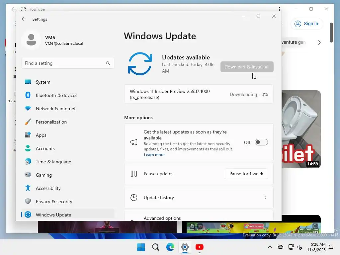Screen dimensions: 340x255
Task: Click the pause updates icon
Action: point(134,174)
